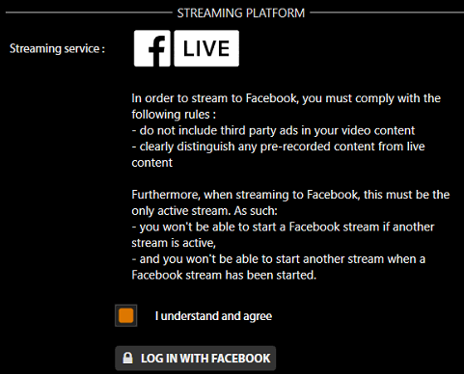The image size is (464, 374).
Task: Click the lone "content" word line
Action: [x=152, y=163]
